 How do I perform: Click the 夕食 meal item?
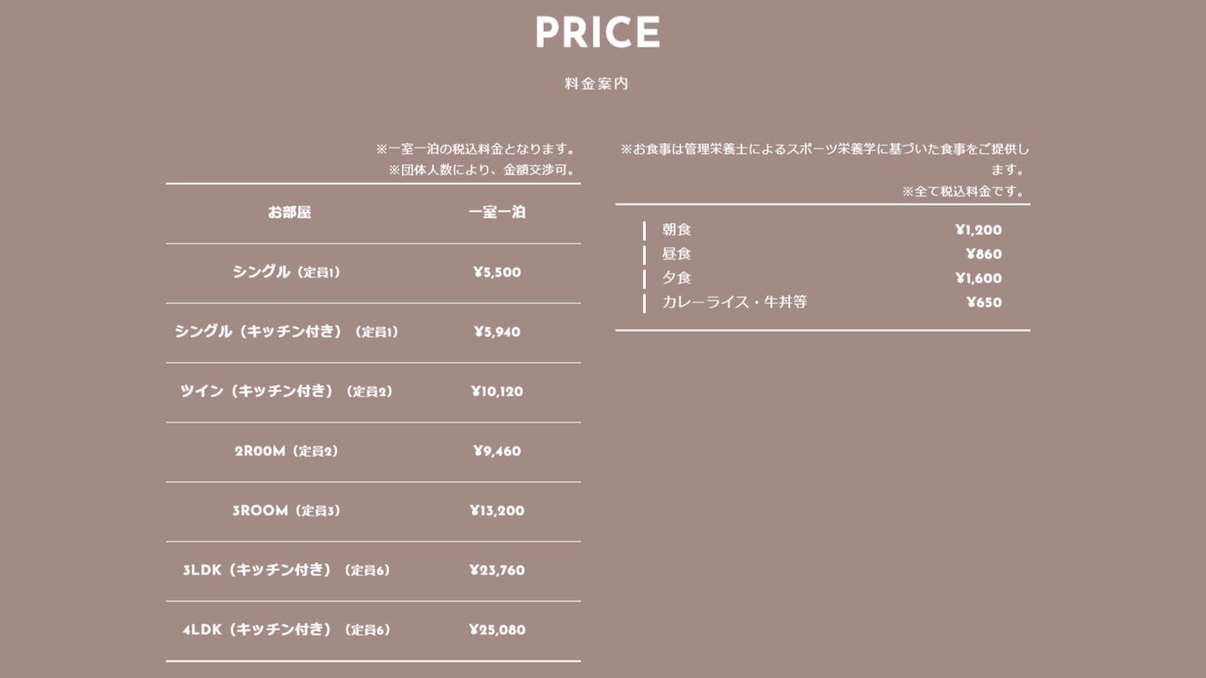coord(677,278)
